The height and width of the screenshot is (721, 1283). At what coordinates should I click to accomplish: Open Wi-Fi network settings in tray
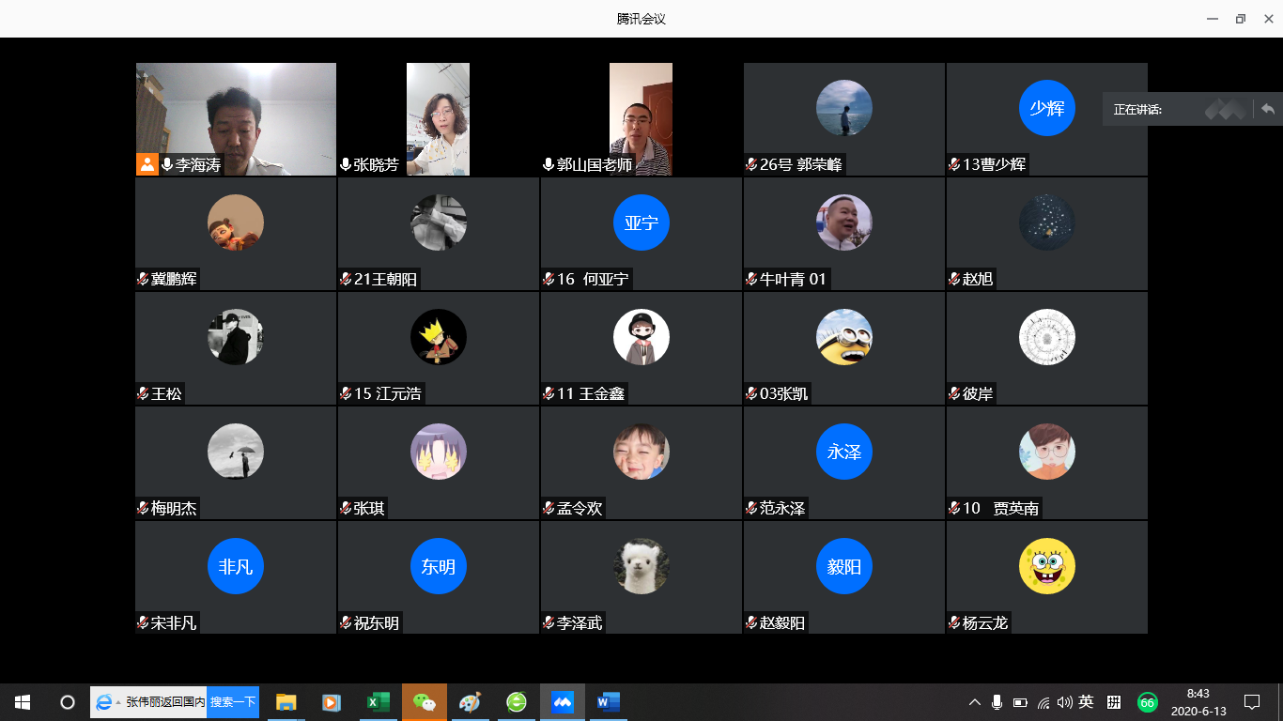click(x=1043, y=702)
